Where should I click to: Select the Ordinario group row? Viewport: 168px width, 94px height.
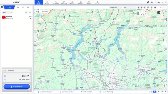17,17
